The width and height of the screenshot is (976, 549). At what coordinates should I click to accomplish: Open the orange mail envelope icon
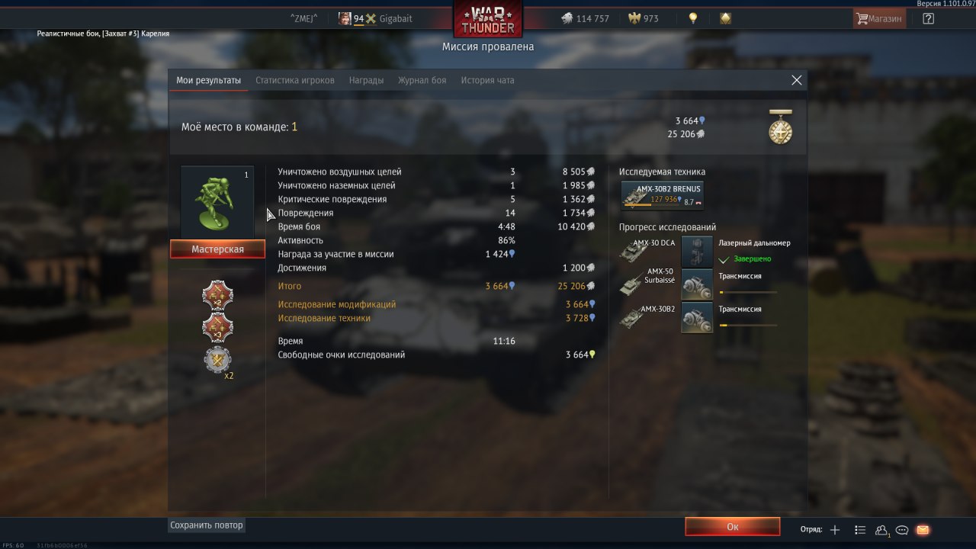[923, 530]
